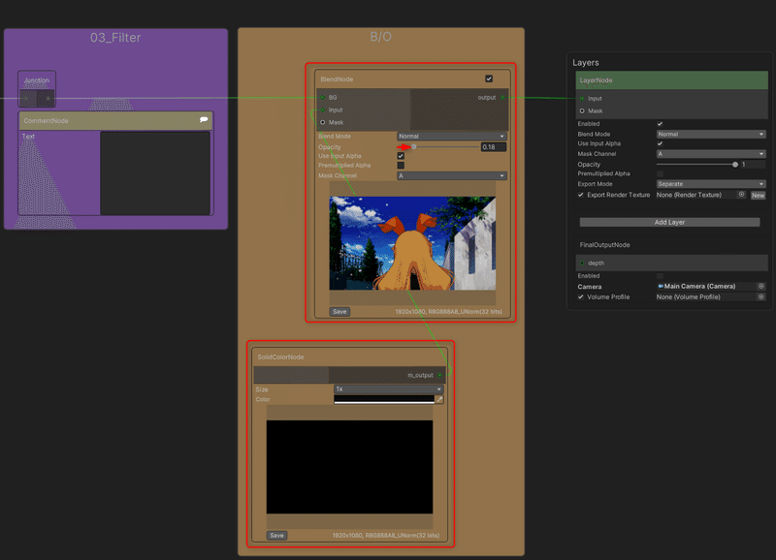This screenshot has width=776, height=560.
Task: Select the B/O group title
Action: [380, 37]
